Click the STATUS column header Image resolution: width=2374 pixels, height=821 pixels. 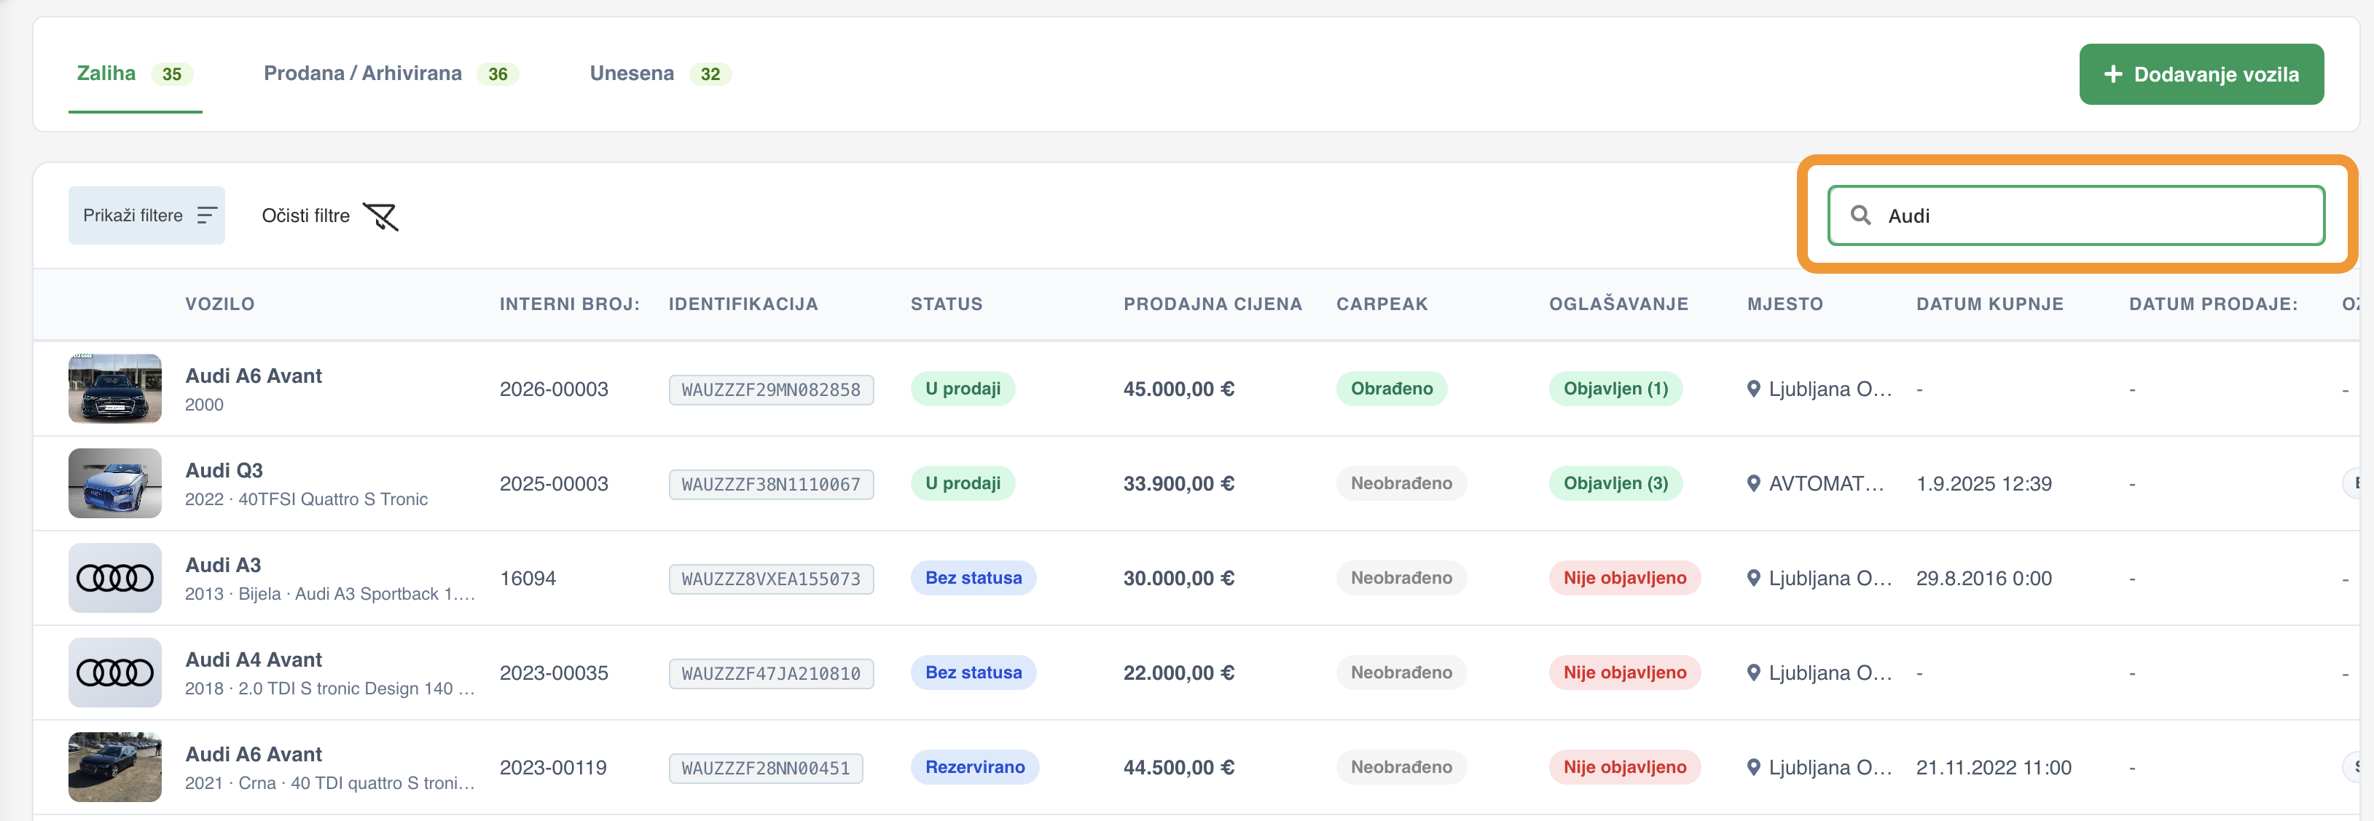947,304
